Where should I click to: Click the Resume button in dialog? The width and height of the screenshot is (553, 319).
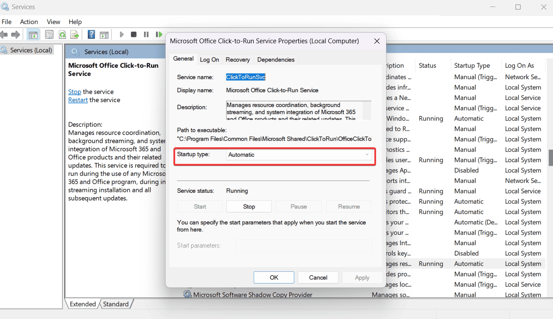(x=349, y=206)
